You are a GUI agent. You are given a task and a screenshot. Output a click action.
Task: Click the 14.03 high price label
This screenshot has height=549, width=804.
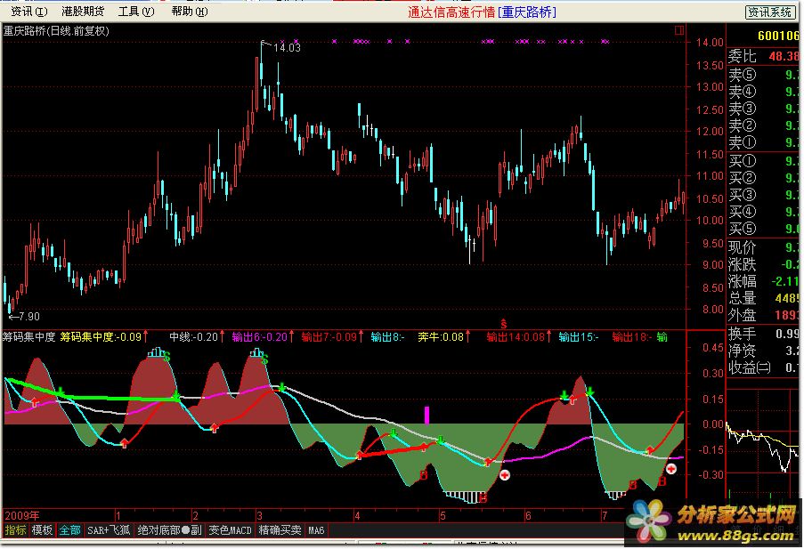(287, 48)
